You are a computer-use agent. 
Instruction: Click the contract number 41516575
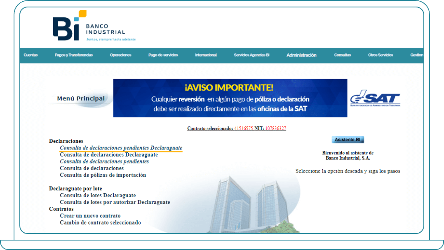coord(244,129)
